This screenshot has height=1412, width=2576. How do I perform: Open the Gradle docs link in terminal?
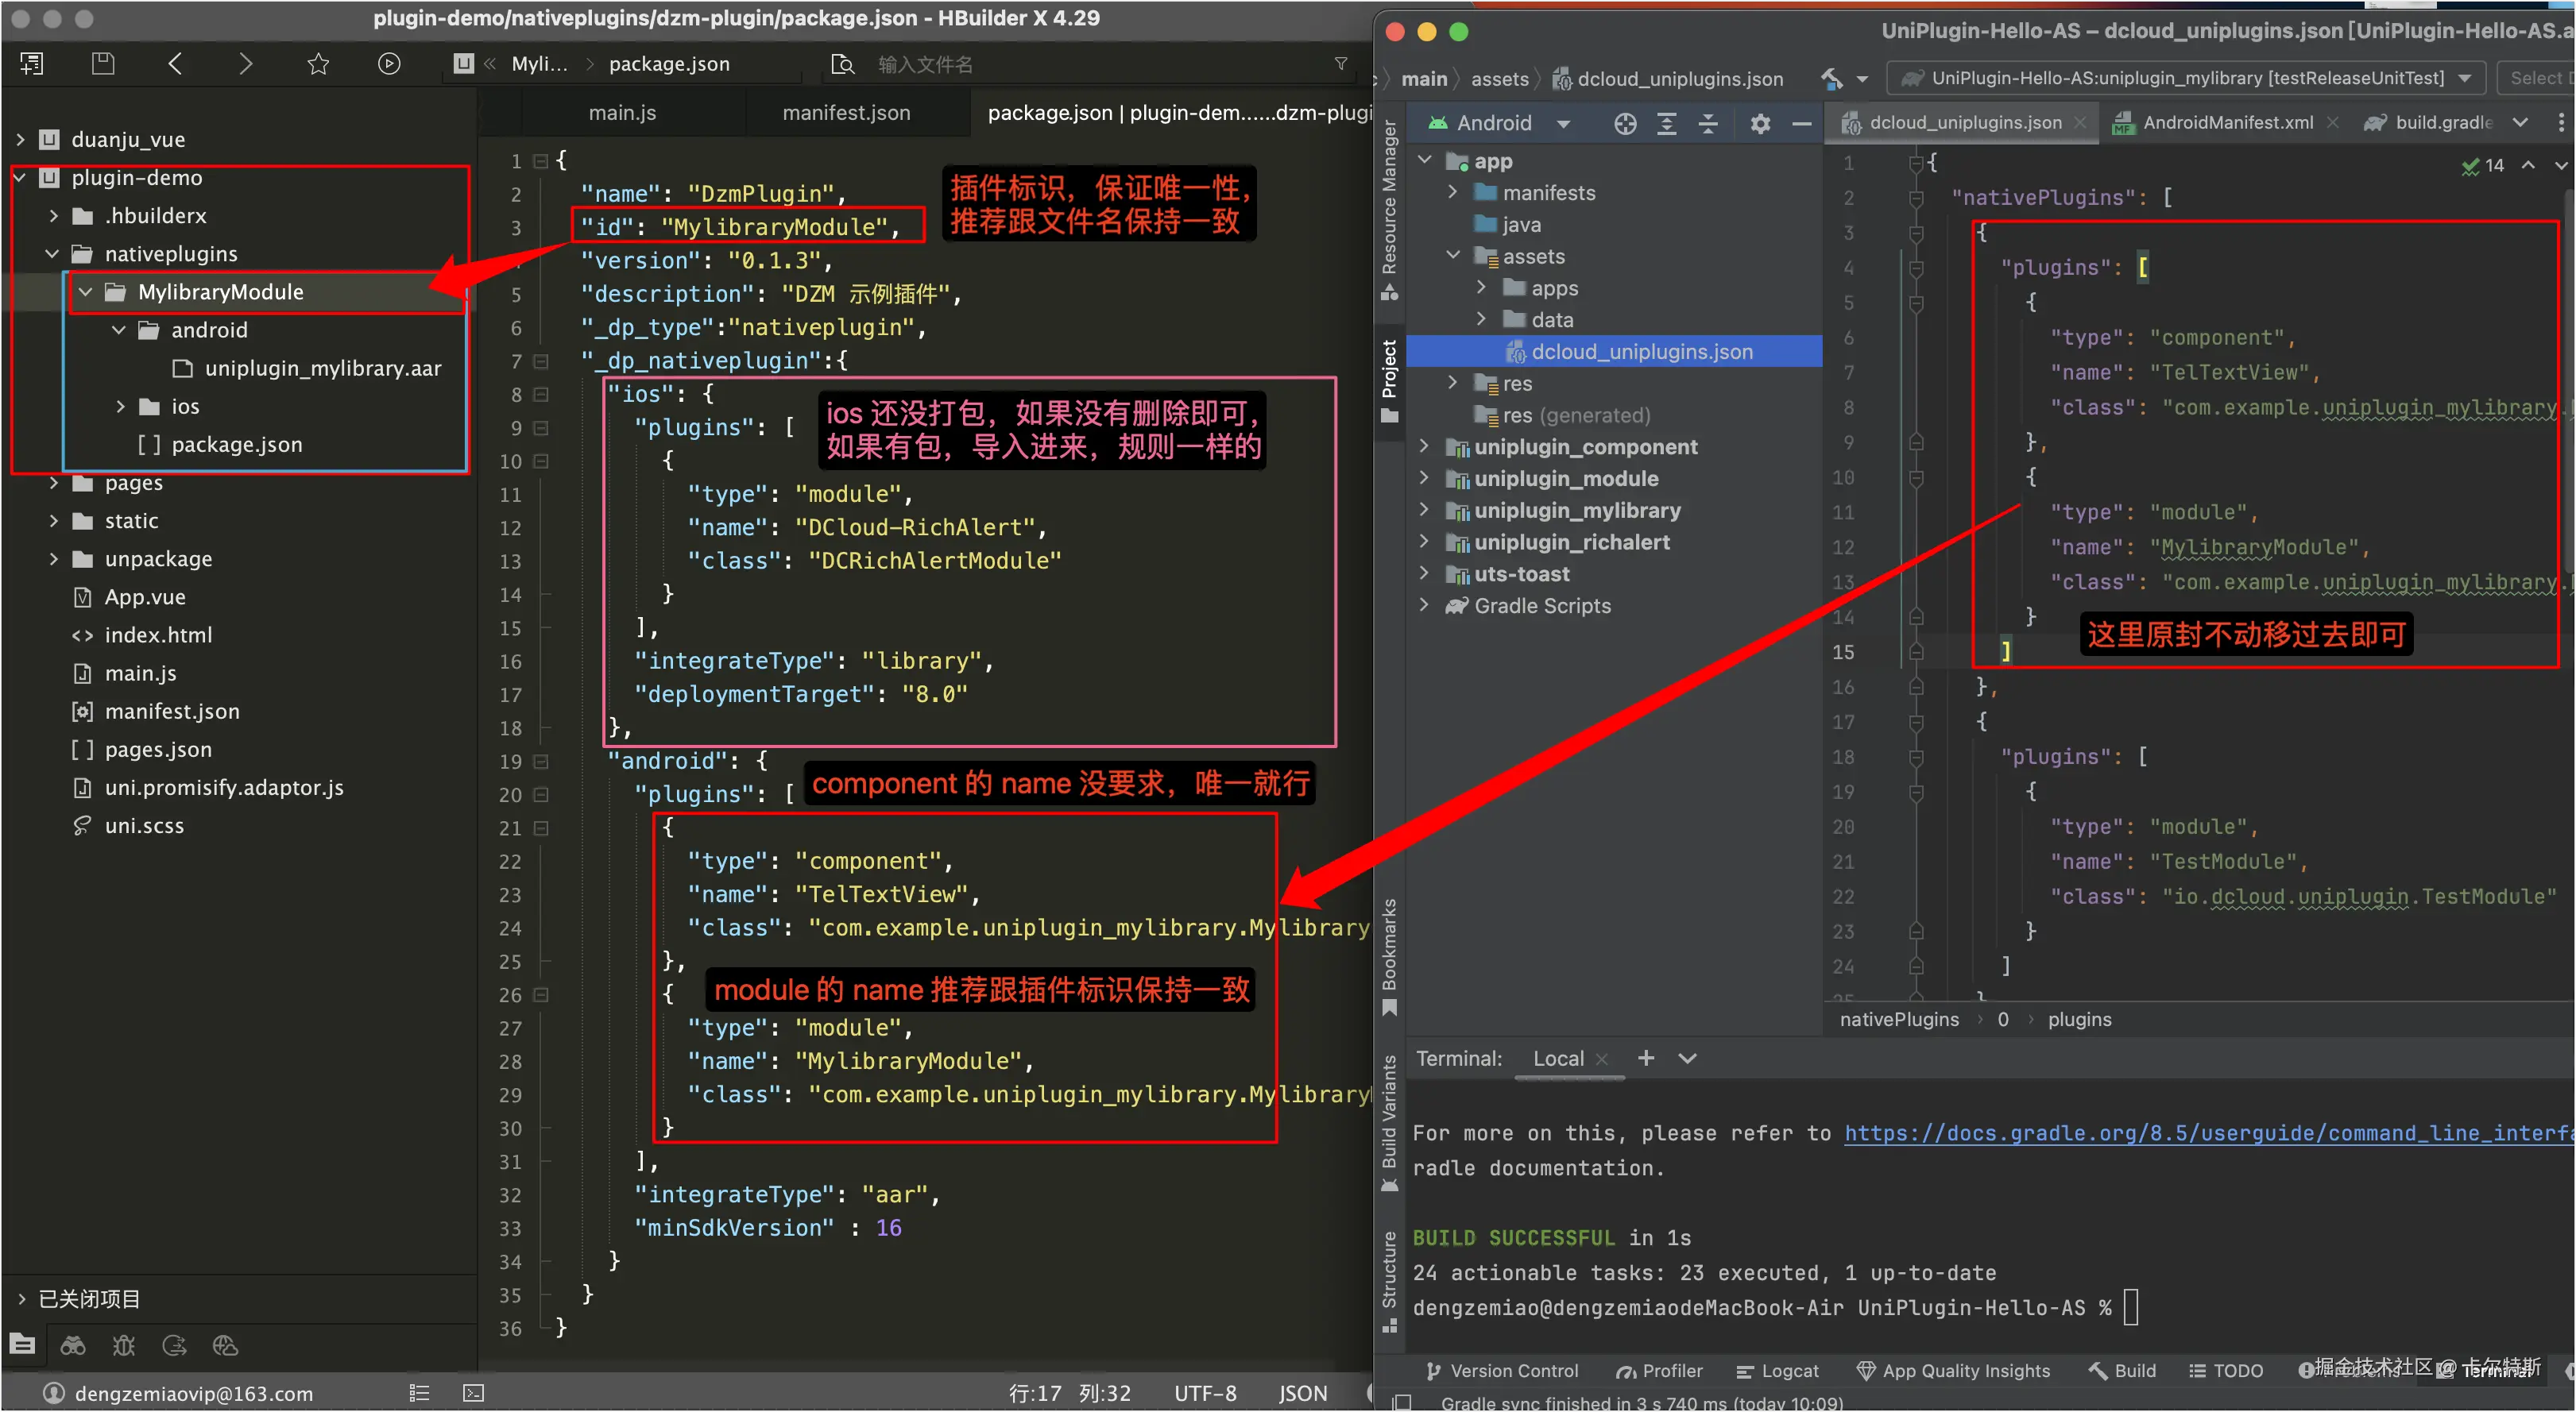pos(2200,1133)
